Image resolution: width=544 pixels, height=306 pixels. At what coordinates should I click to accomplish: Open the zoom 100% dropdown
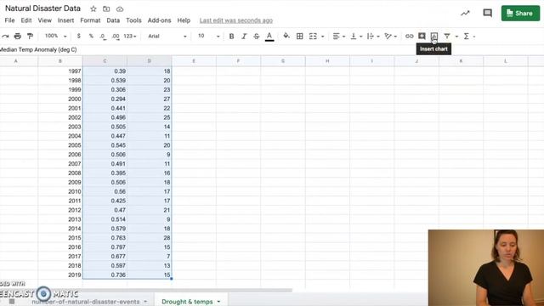55,36
